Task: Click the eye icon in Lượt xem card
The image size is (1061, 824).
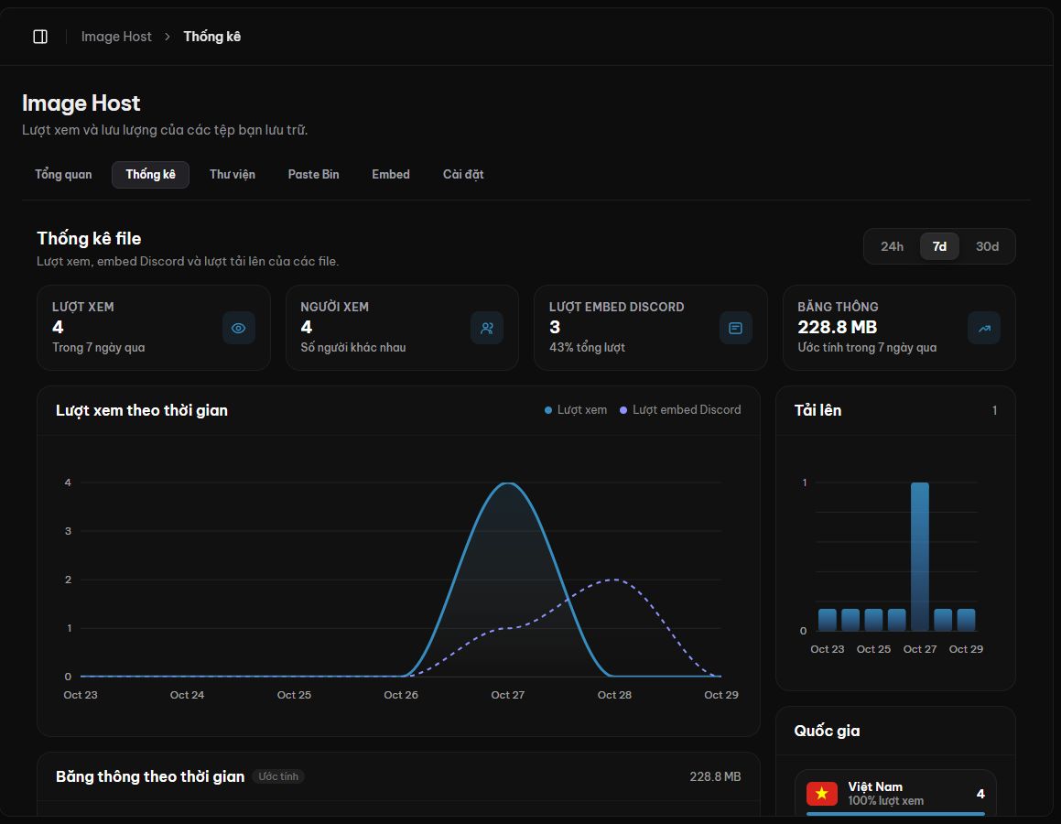Action: 238,328
